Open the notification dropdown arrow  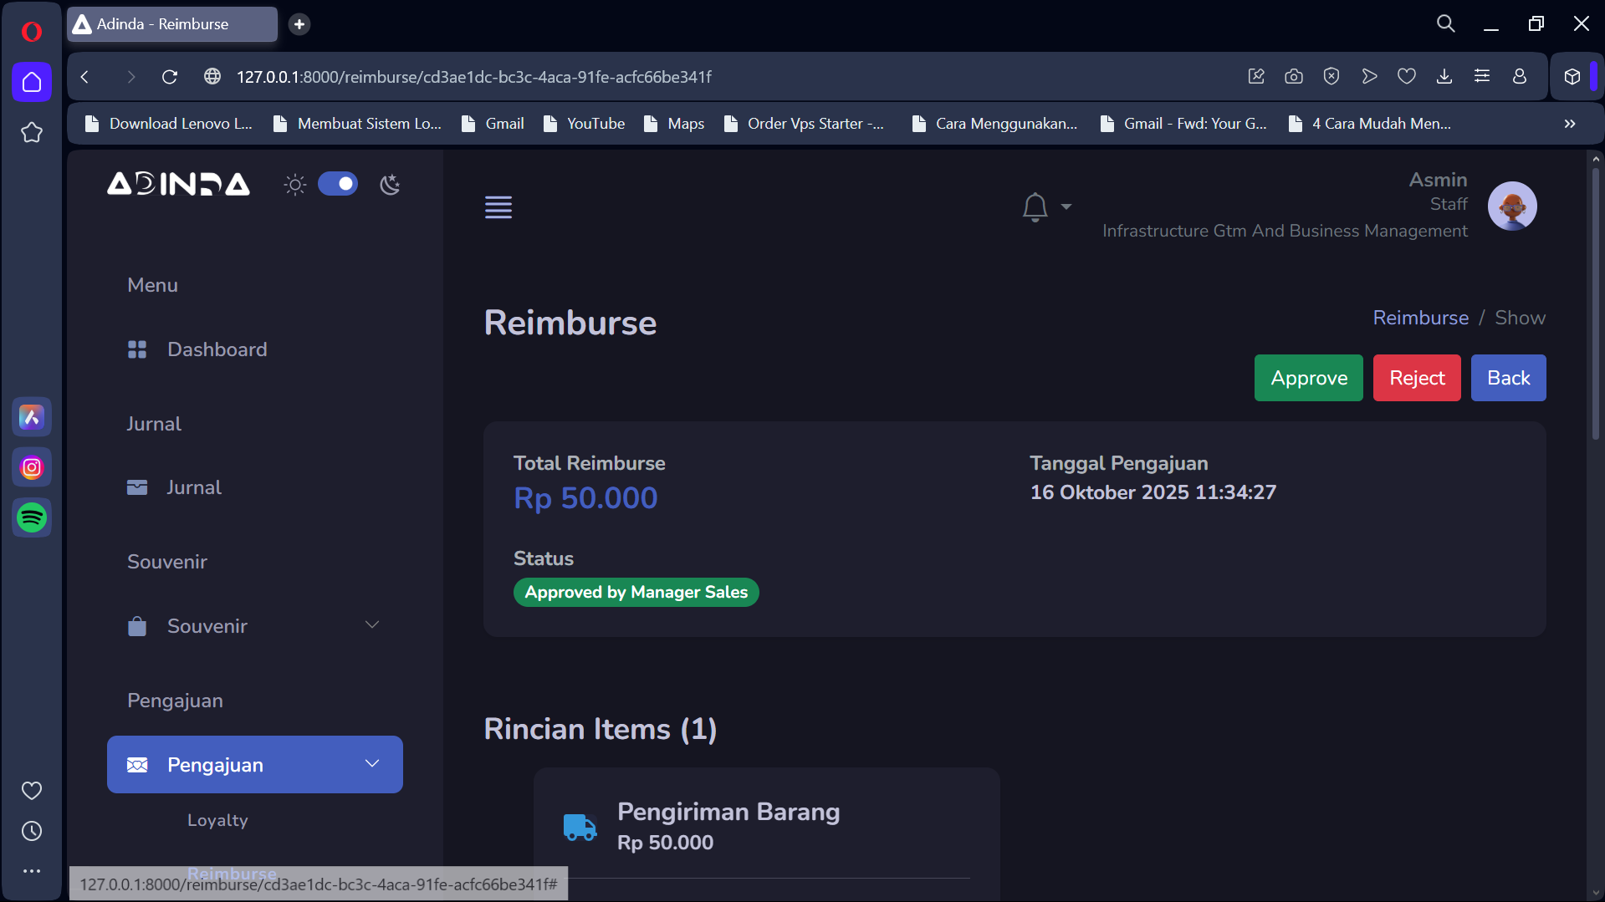pyautogui.click(x=1066, y=206)
